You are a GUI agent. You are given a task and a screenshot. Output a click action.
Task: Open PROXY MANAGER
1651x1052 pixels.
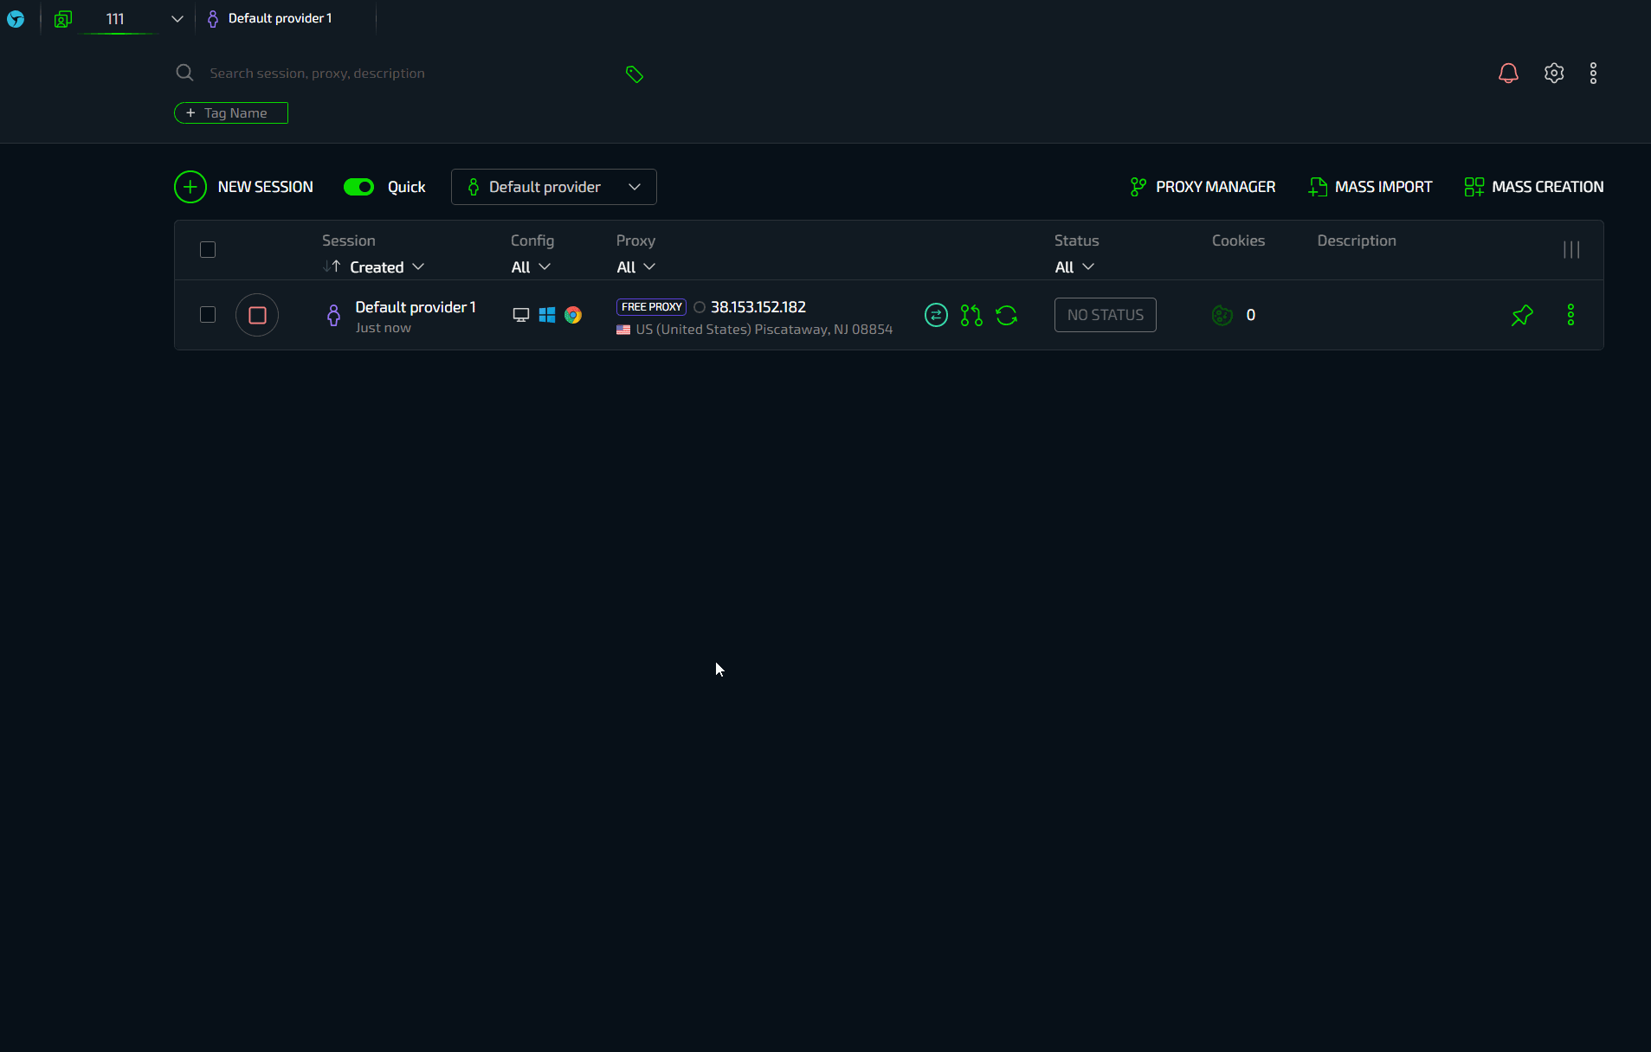(1203, 187)
